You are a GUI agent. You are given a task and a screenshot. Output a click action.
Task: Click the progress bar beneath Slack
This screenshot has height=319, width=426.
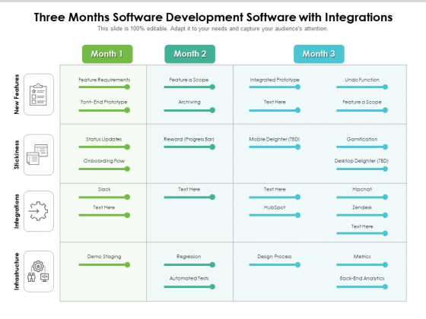point(104,197)
